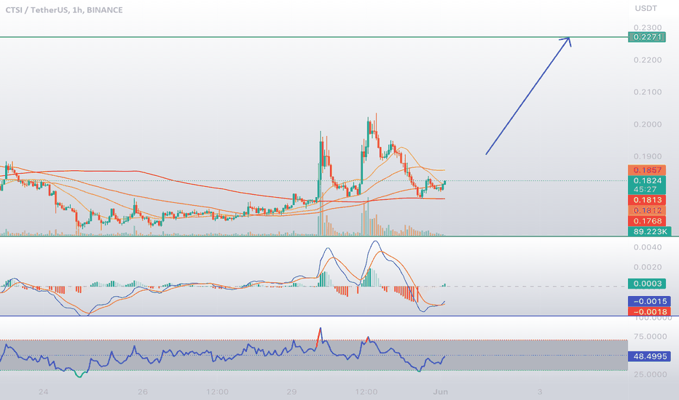Click the 3 date label on time axis
679x400 pixels.
tap(540, 392)
